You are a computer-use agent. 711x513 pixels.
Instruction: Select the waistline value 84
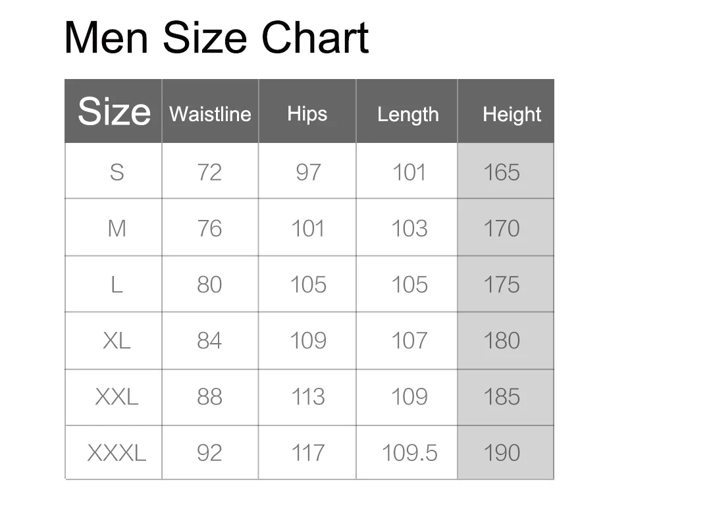click(209, 340)
